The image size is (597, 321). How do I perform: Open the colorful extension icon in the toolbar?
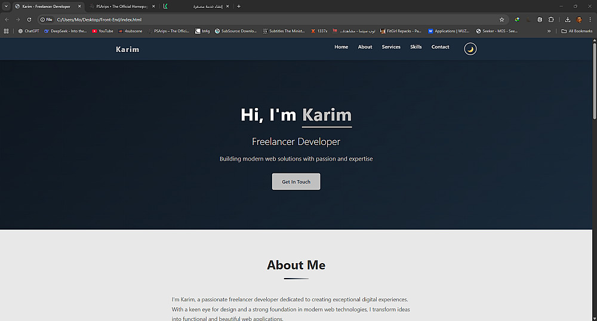pyautogui.click(x=517, y=20)
